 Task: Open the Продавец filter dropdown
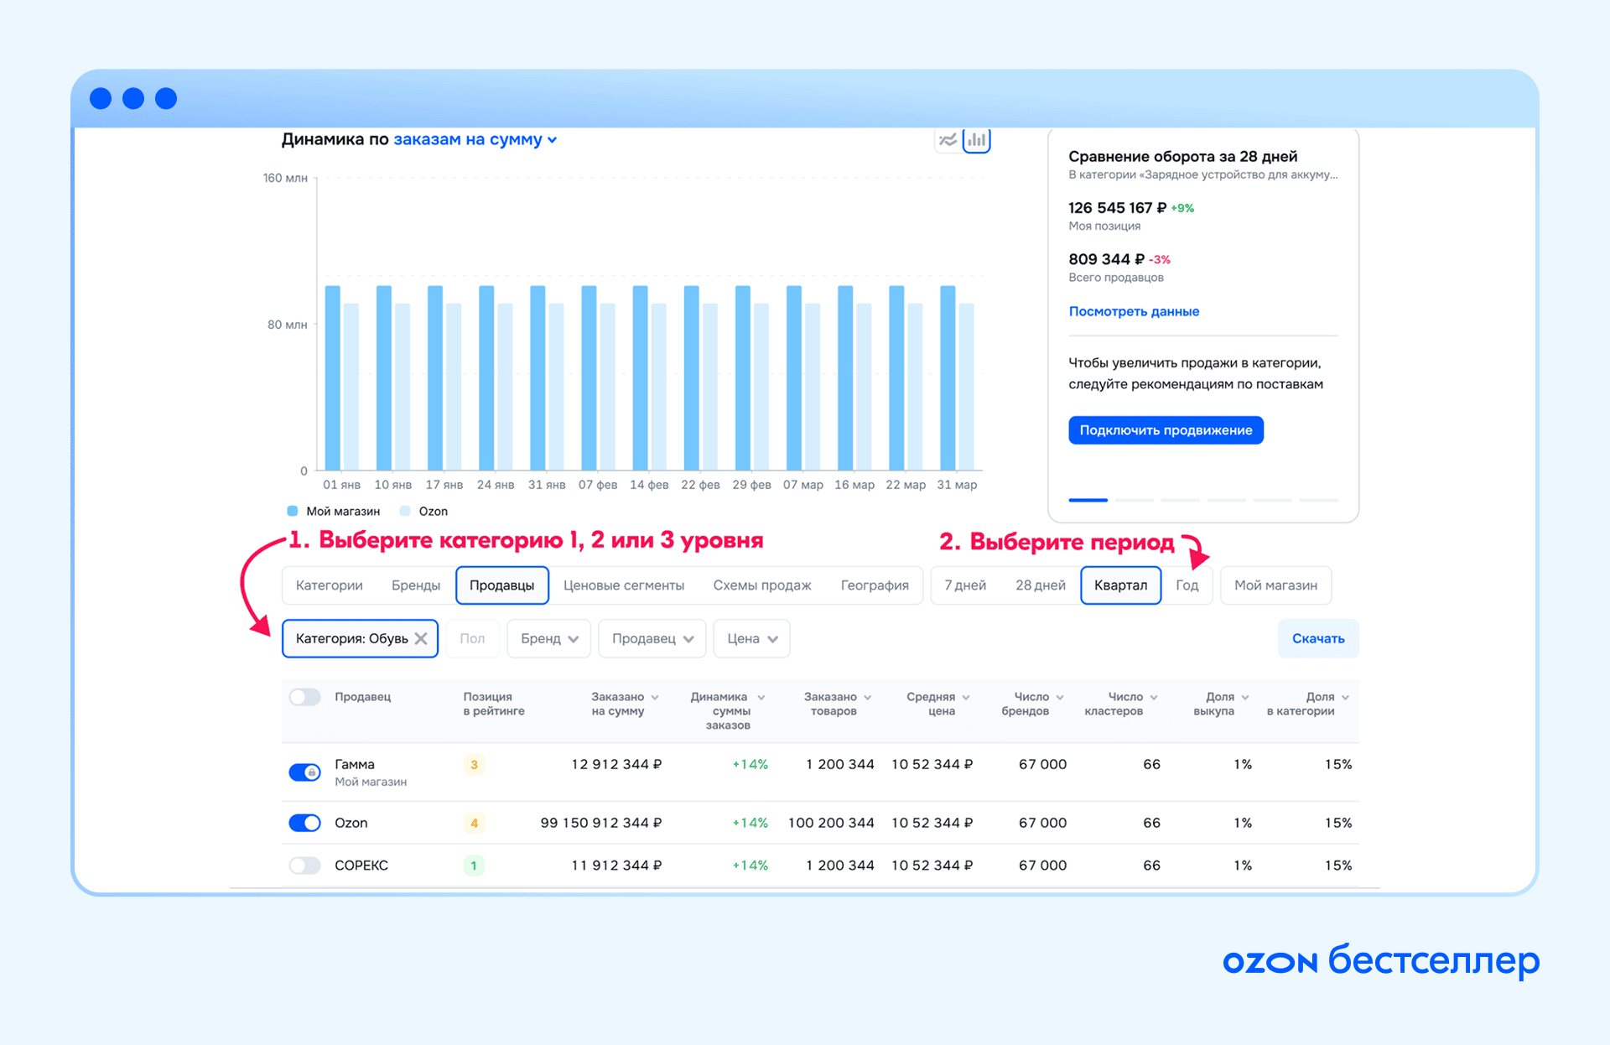coord(652,638)
